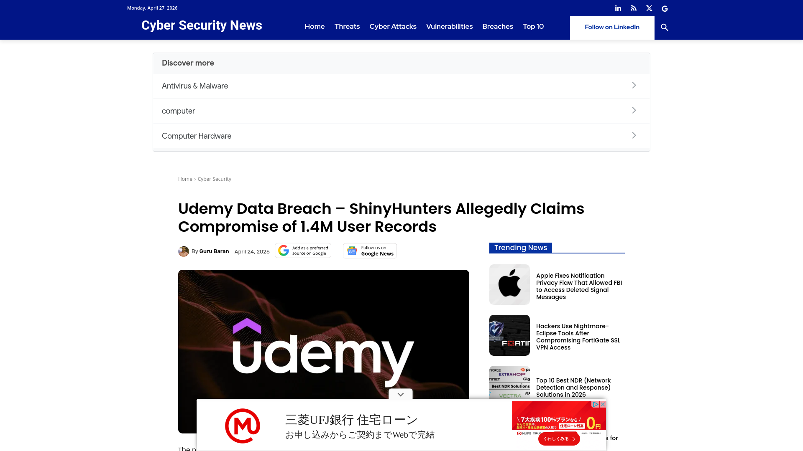Image resolution: width=803 pixels, height=451 pixels.
Task: Click Guru Baran author avatar
Action: click(184, 251)
